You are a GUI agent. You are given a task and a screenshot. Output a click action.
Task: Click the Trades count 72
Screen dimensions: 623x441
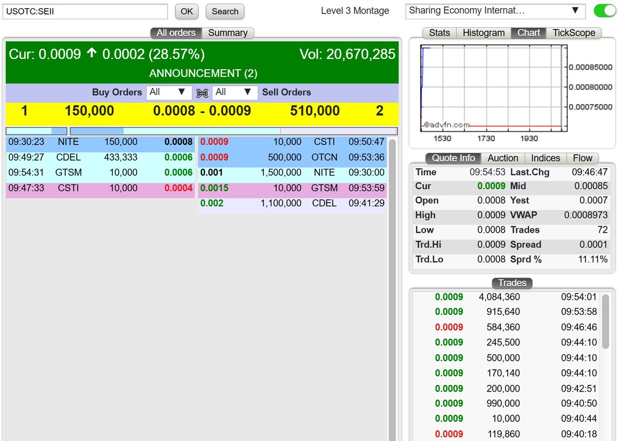603,230
